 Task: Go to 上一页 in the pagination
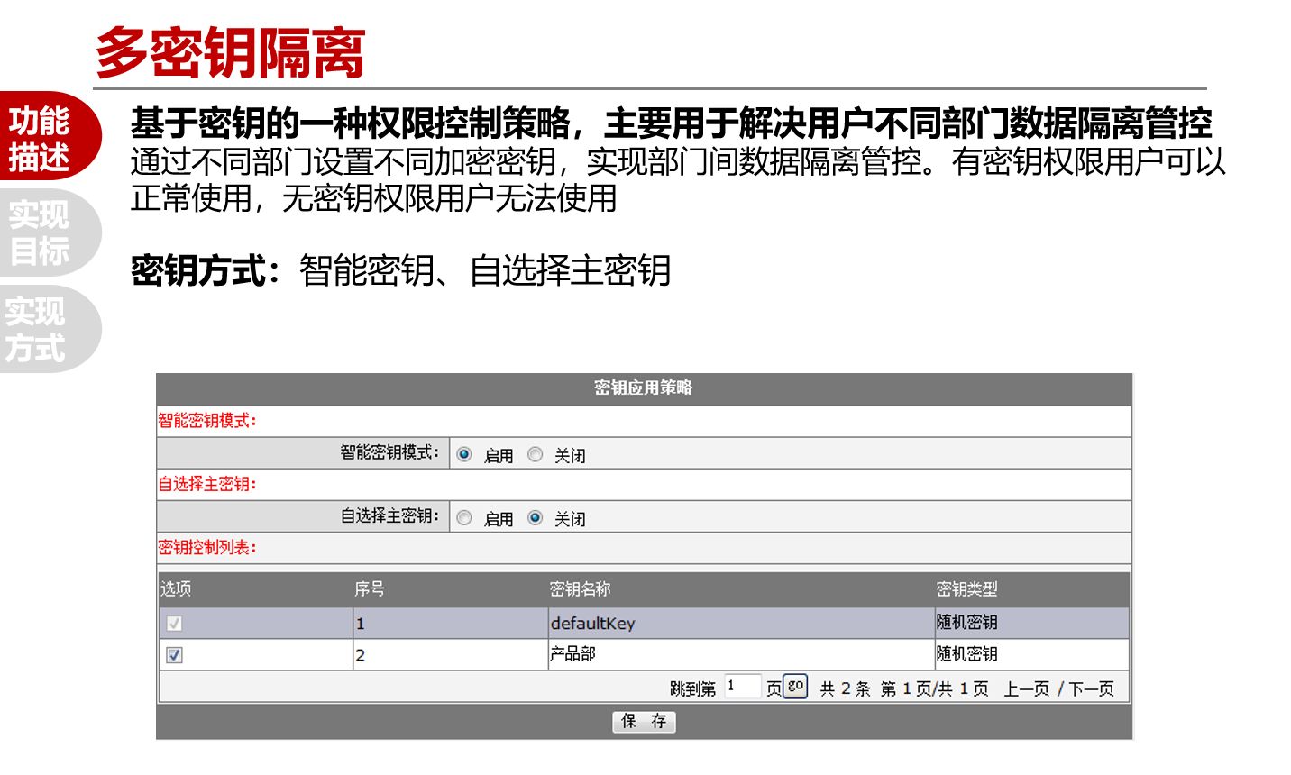point(1027,689)
